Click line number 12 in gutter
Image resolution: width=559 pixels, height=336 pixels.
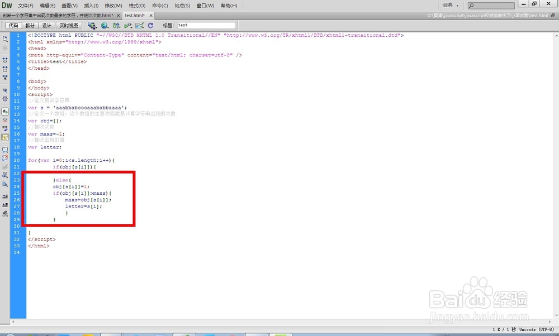(17, 108)
